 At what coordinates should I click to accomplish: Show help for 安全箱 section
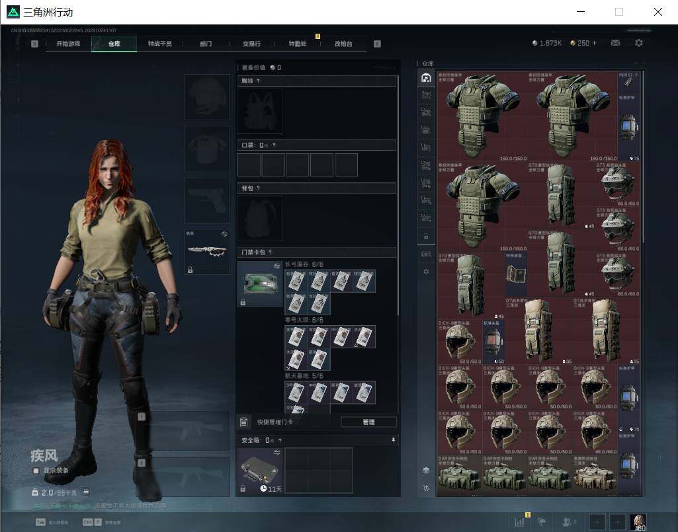(x=280, y=440)
